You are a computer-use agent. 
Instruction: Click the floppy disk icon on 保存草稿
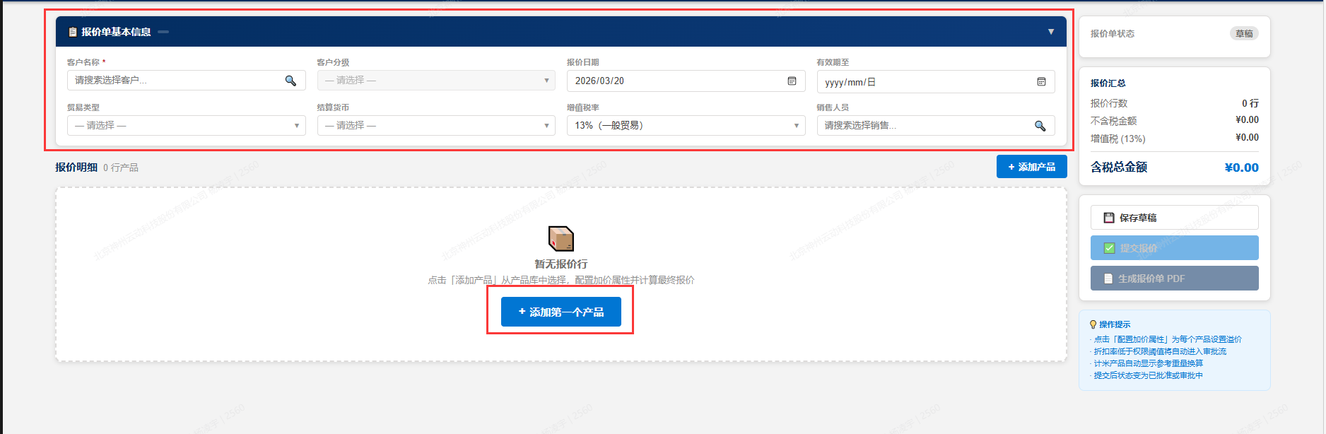click(x=1109, y=218)
